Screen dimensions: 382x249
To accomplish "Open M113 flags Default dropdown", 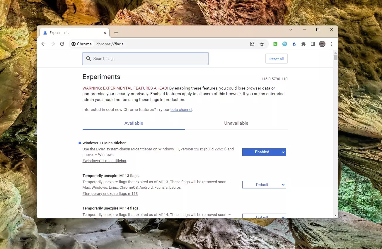I will [x=264, y=185].
